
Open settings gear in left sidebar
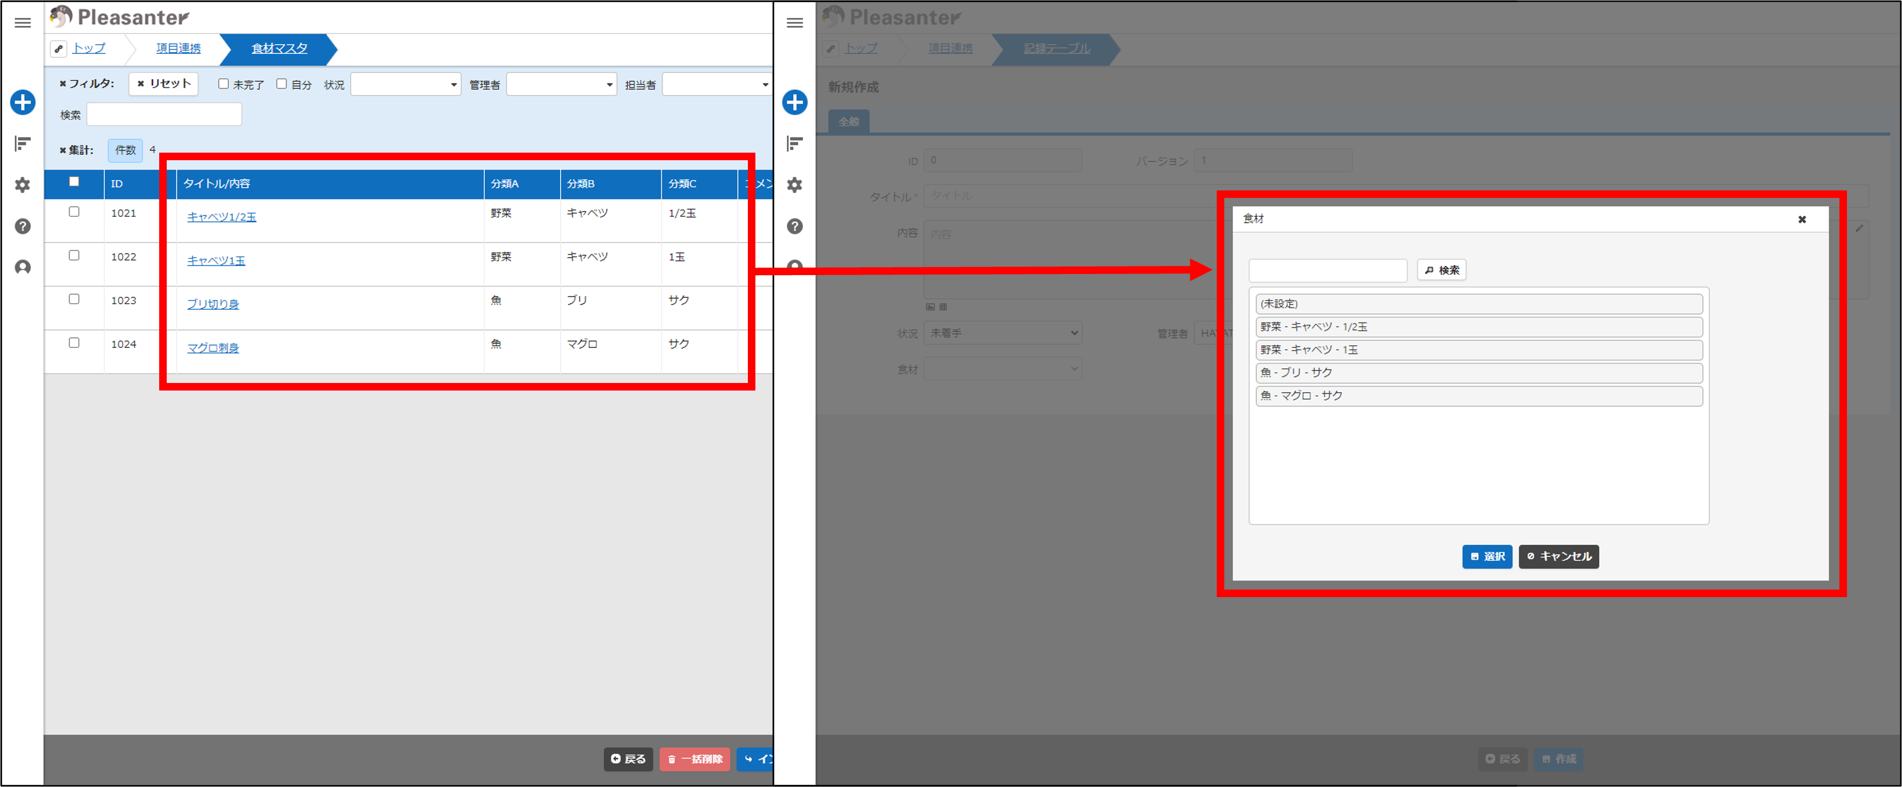[x=23, y=184]
